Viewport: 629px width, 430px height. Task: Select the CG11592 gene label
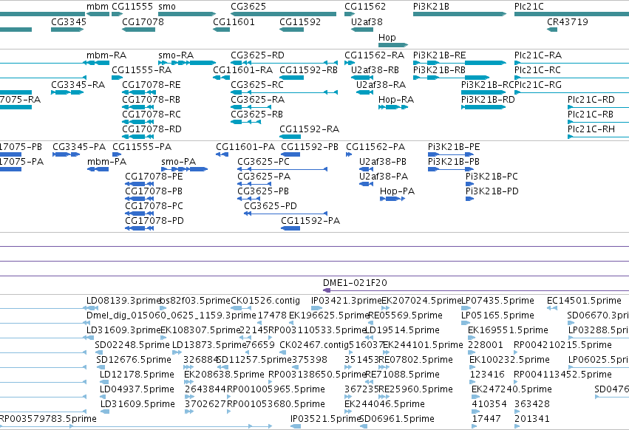click(300, 21)
